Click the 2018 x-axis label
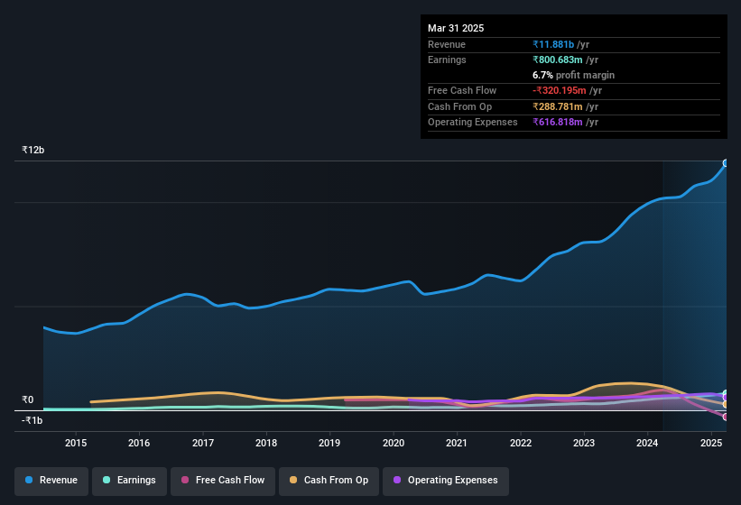This screenshot has width=741, height=505. coord(266,443)
